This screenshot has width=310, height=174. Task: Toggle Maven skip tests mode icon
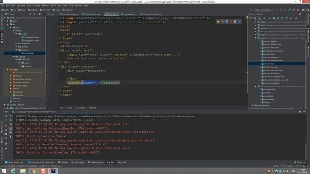coord(282,18)
